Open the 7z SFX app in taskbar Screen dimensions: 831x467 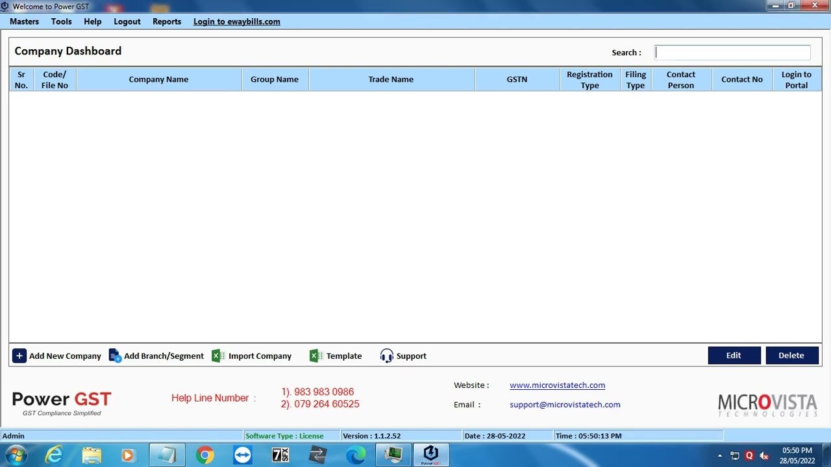(280, 455)
